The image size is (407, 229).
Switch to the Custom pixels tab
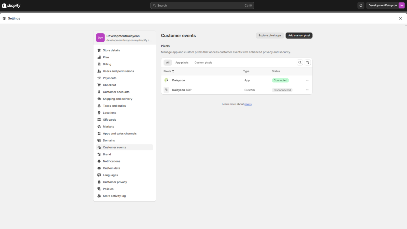[203, 63]
